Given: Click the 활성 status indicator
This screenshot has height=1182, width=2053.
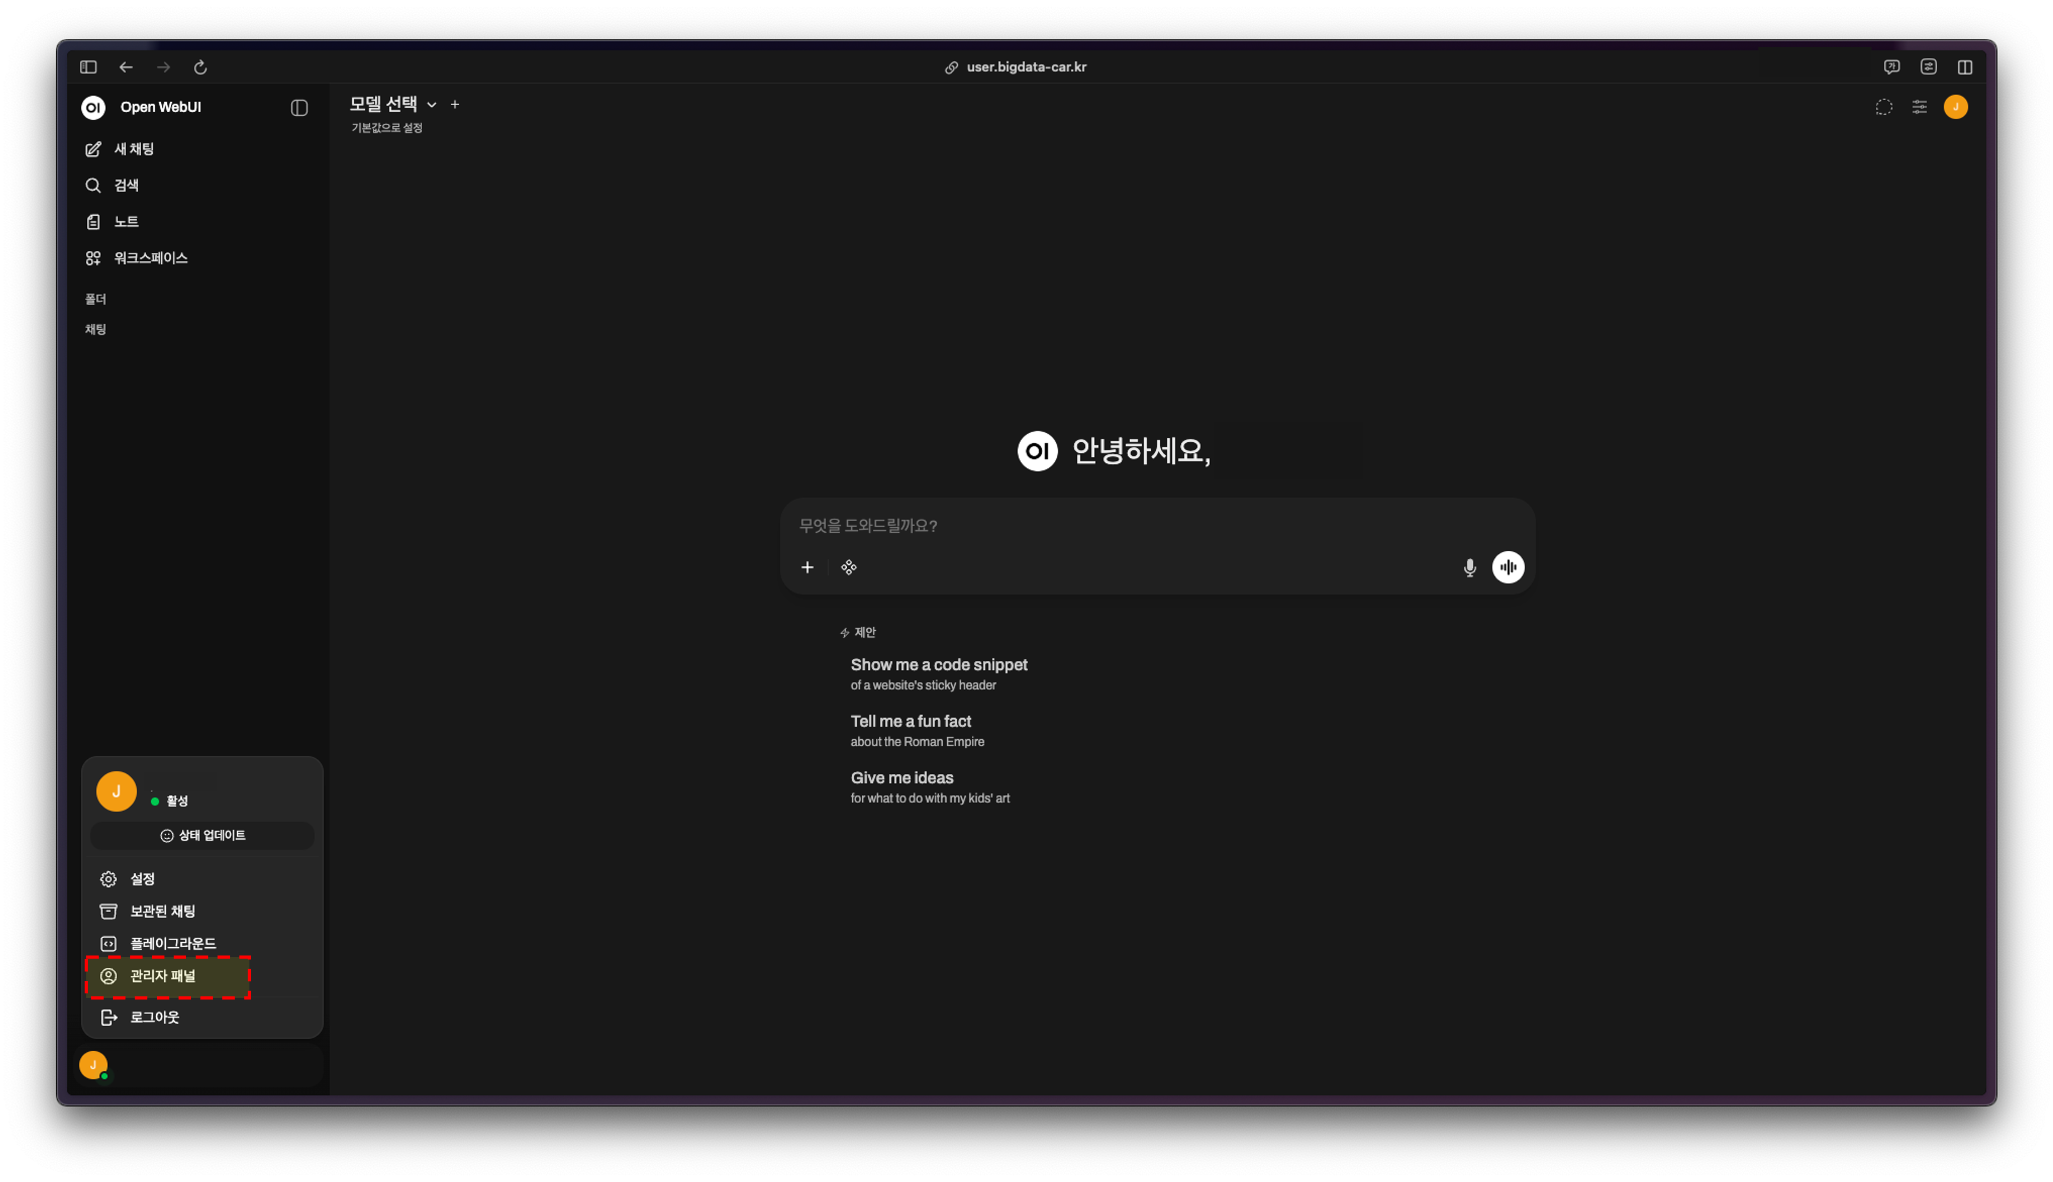Looking at the screenshot, I should tap(169, 801).
